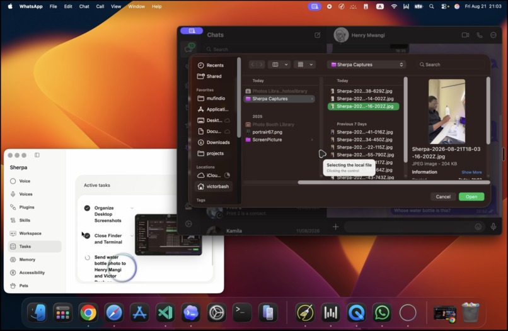Click the green Open button

pyautogui.click(x=471, y=197)
